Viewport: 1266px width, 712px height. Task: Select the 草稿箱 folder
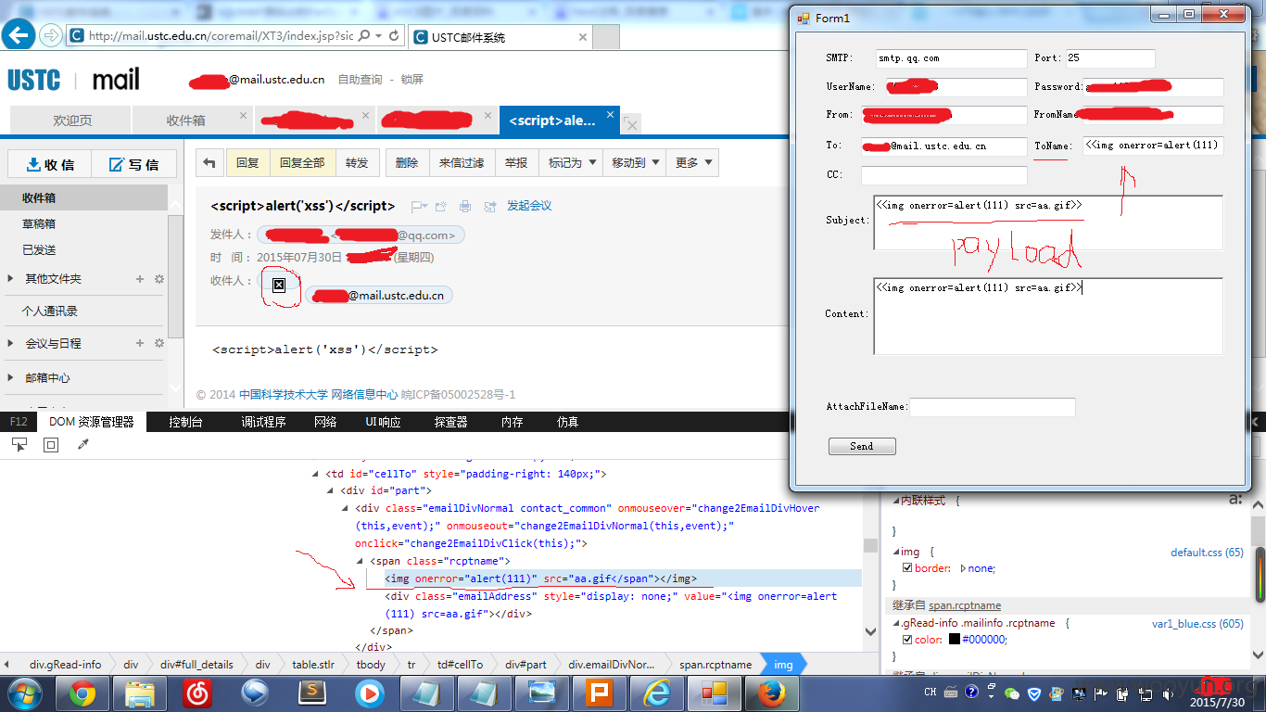pyautogui.click(x=39, y=223)
